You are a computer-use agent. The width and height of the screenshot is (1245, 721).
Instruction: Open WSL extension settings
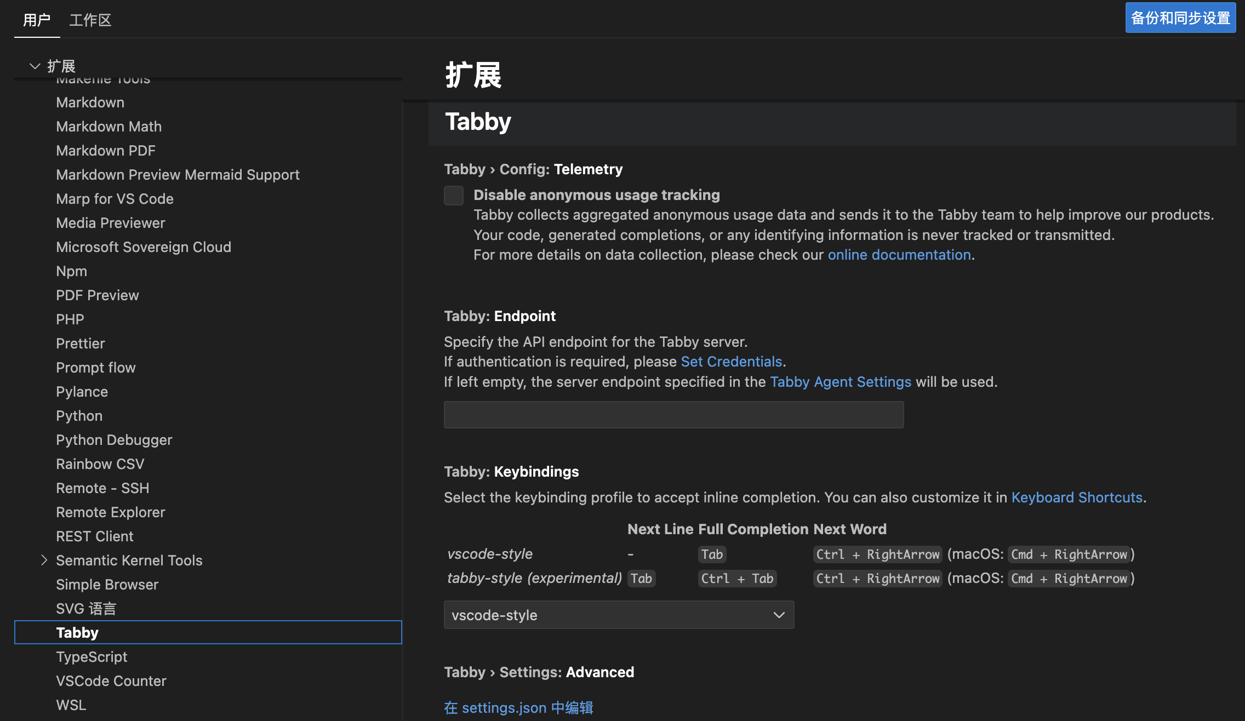(x=71, y=705)
